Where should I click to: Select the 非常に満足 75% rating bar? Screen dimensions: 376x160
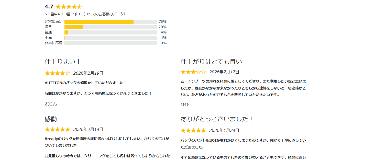110,22
